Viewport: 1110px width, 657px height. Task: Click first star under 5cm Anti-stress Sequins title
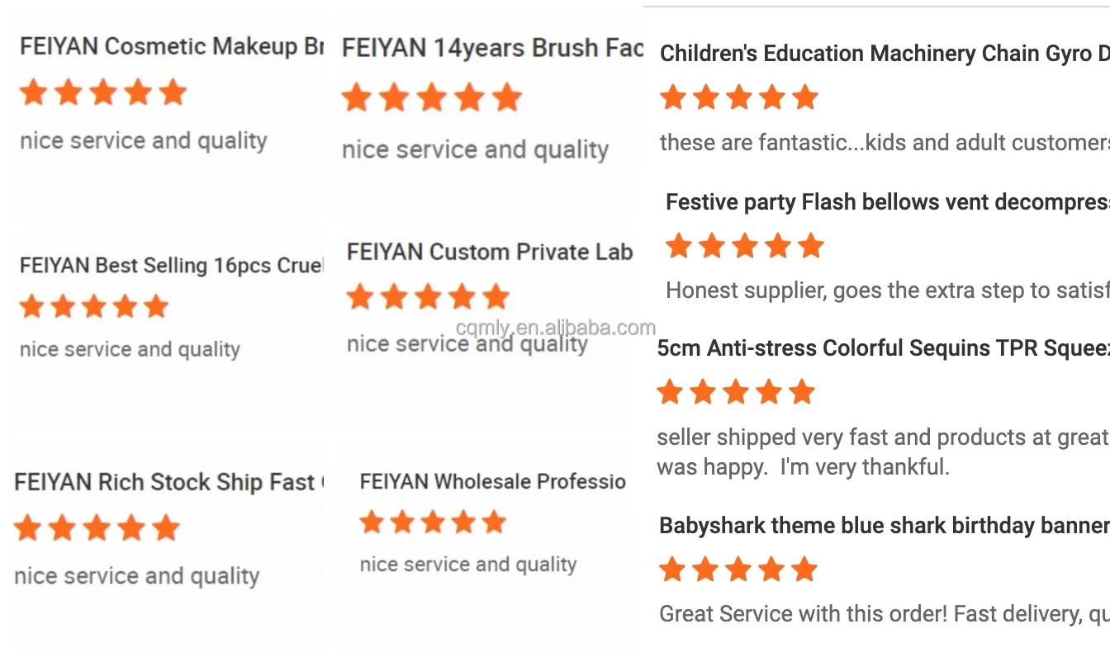pyautogui.click(x=670, y=392)
